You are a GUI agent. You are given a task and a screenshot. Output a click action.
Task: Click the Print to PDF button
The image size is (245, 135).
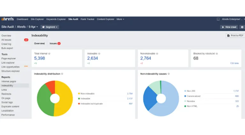(235, 36)
